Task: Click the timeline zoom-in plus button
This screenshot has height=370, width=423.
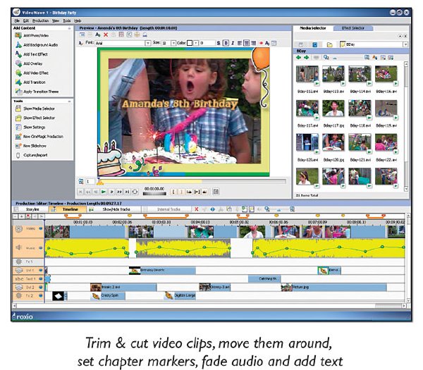Action: point(22,216)
